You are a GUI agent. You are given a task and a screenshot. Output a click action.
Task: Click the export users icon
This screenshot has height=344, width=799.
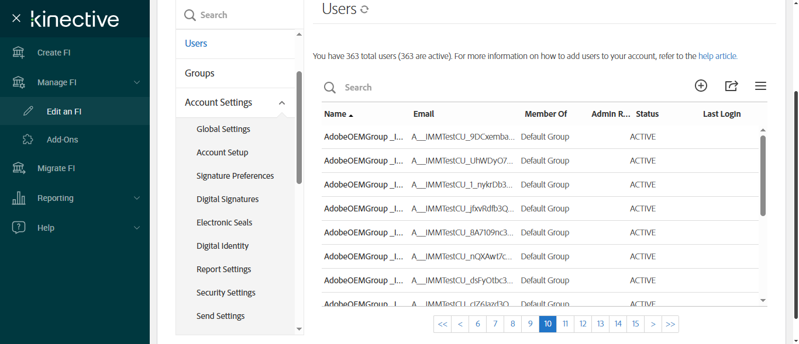731,86
